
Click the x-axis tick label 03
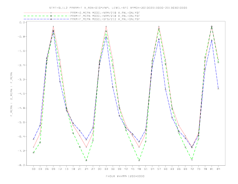(x=40, y=169)
